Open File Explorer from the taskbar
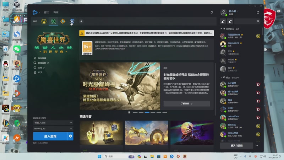 click(152, 156)
